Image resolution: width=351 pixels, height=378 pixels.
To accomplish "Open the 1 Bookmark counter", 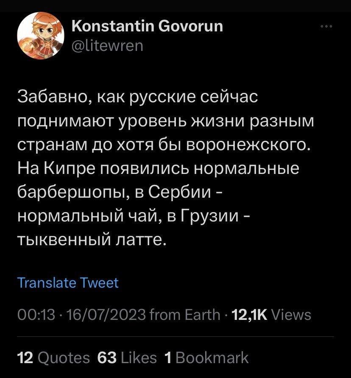I will (x=206, y=358).
